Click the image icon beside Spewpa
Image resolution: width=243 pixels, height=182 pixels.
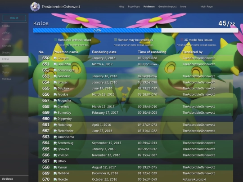pyautogui.click(x=55, y=149)
